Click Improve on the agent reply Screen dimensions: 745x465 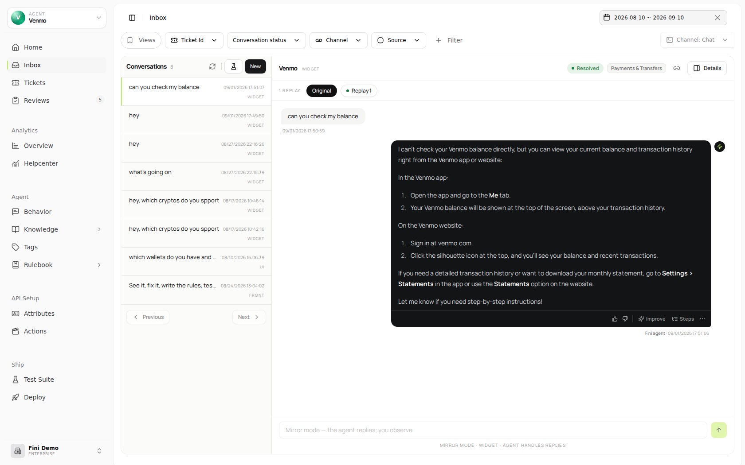pos(652,319)
